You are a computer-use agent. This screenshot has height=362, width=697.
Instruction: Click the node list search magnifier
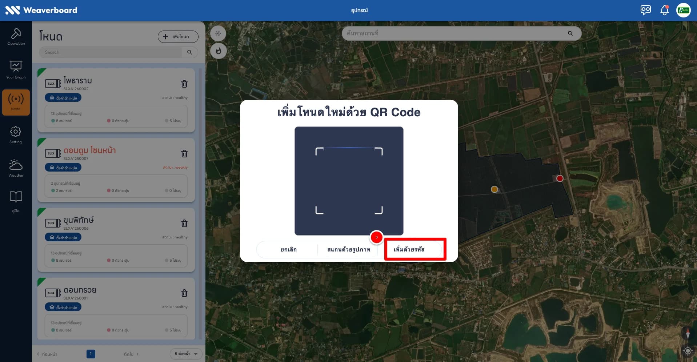click(189, 52)
